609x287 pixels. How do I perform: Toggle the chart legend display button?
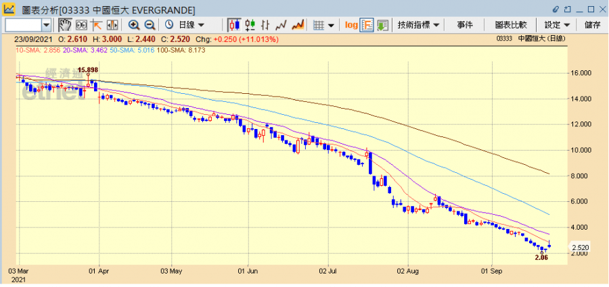click(x=367, y=25)
